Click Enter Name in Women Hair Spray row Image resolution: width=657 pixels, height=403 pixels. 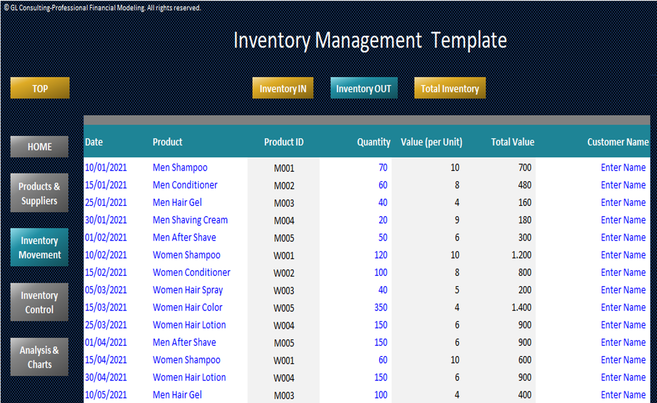point(623,290)
